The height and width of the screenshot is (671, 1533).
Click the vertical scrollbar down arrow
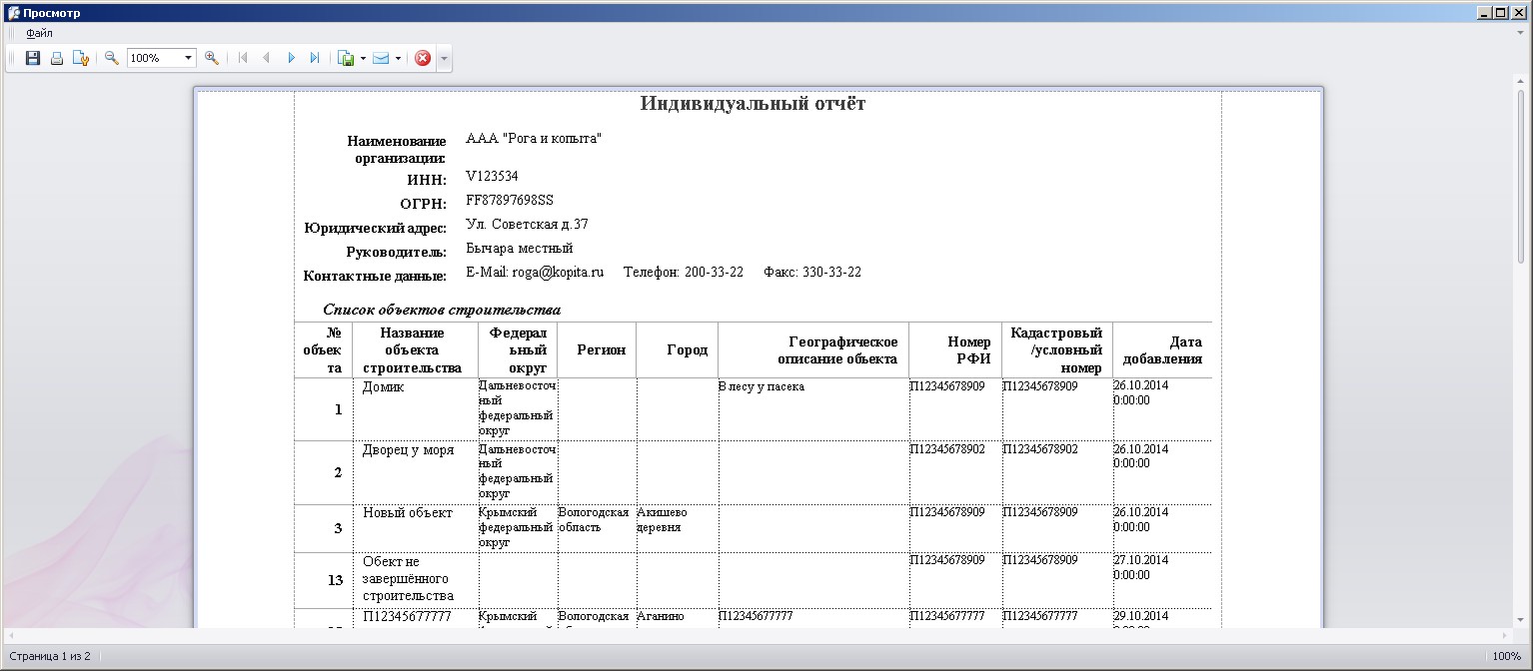[x=1522, y=621]
